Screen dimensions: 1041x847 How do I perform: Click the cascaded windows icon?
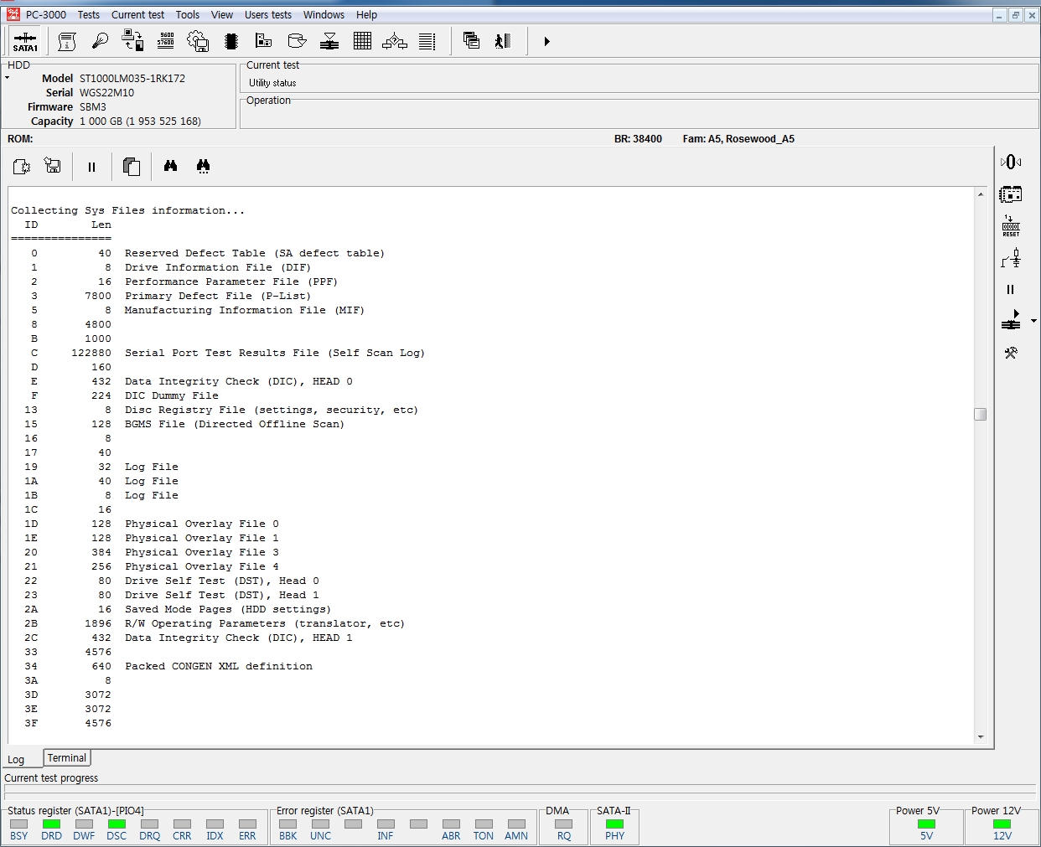(x=471, y=41)
